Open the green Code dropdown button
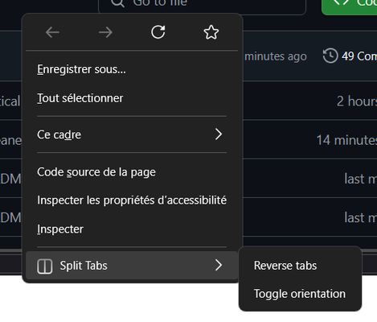The image size is (377, 322). 350,6
